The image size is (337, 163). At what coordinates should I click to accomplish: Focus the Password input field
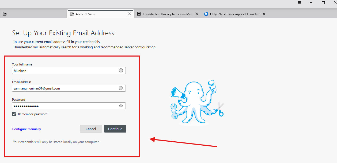coord(69,106)
